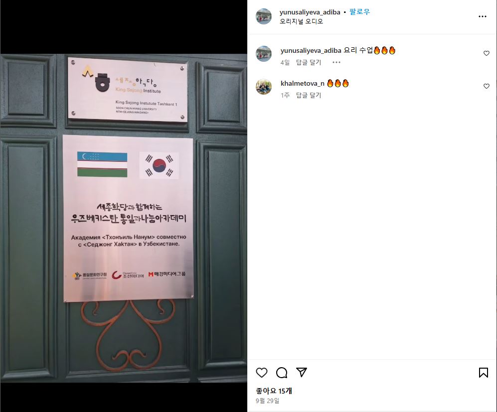Click the 오리지널 오디오 audio link
This screenshot has width=497, height=412.
(x=301, y=21)
